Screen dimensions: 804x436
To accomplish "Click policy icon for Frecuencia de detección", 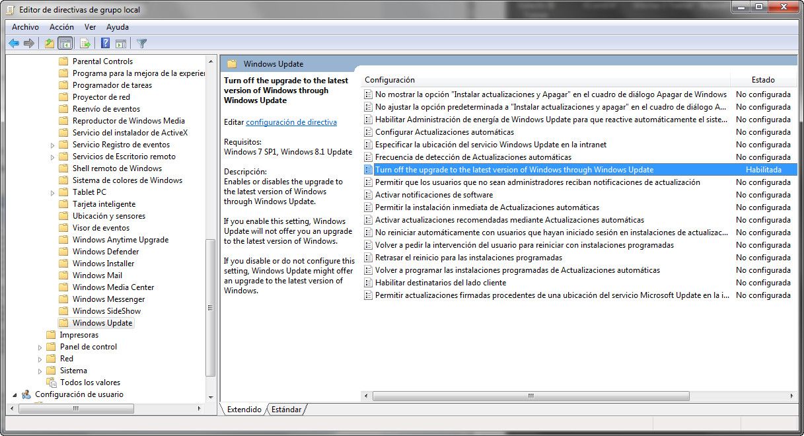I will point(369,157).
